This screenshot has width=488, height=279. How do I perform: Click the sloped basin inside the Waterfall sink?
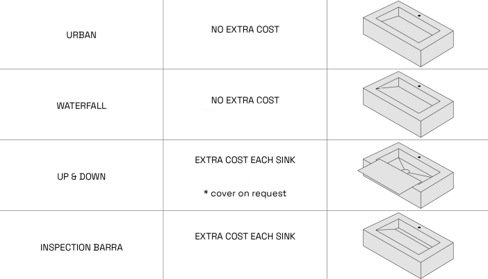coord(407,99)
